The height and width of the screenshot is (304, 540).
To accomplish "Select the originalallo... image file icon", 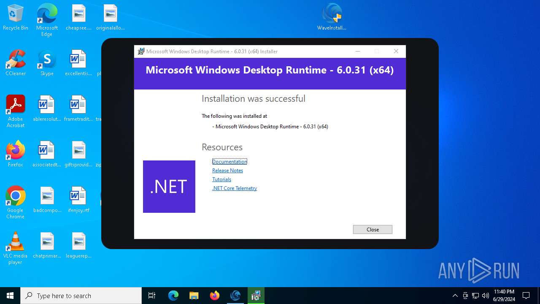I will 111,18.
